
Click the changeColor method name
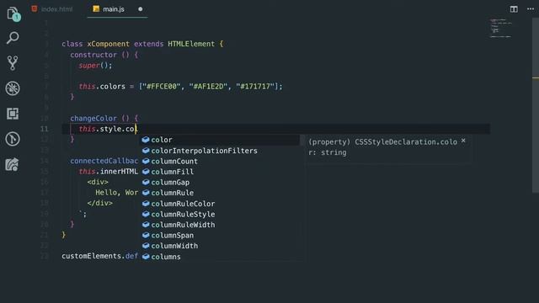click(x=93, y=119)
